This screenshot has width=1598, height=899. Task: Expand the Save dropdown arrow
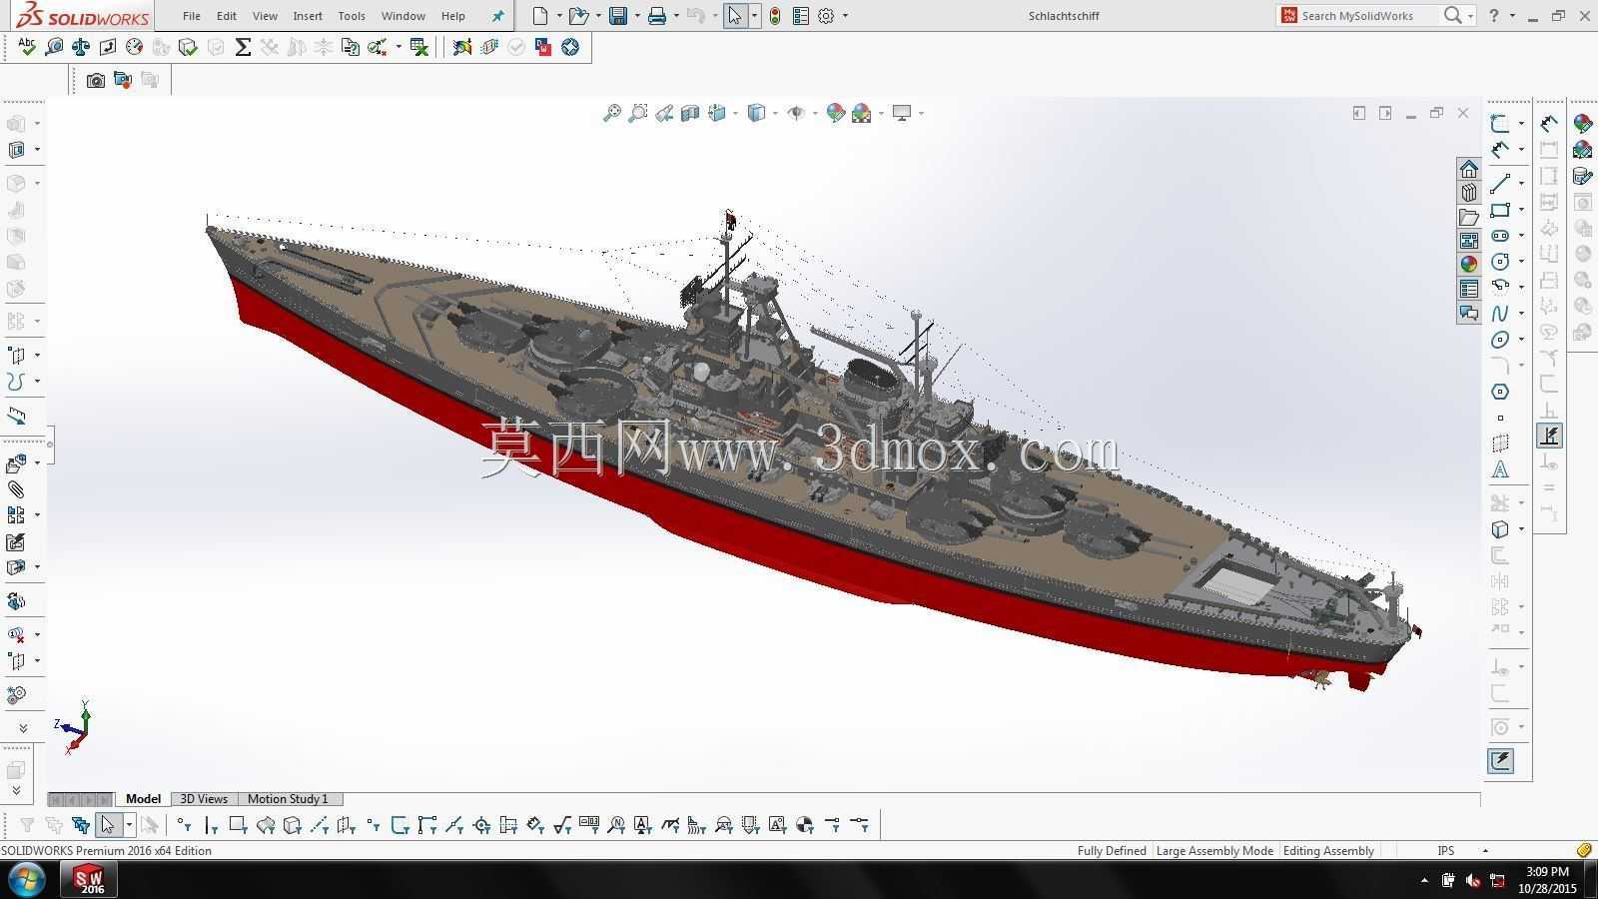pyautogui.click(x=637, y=16)
